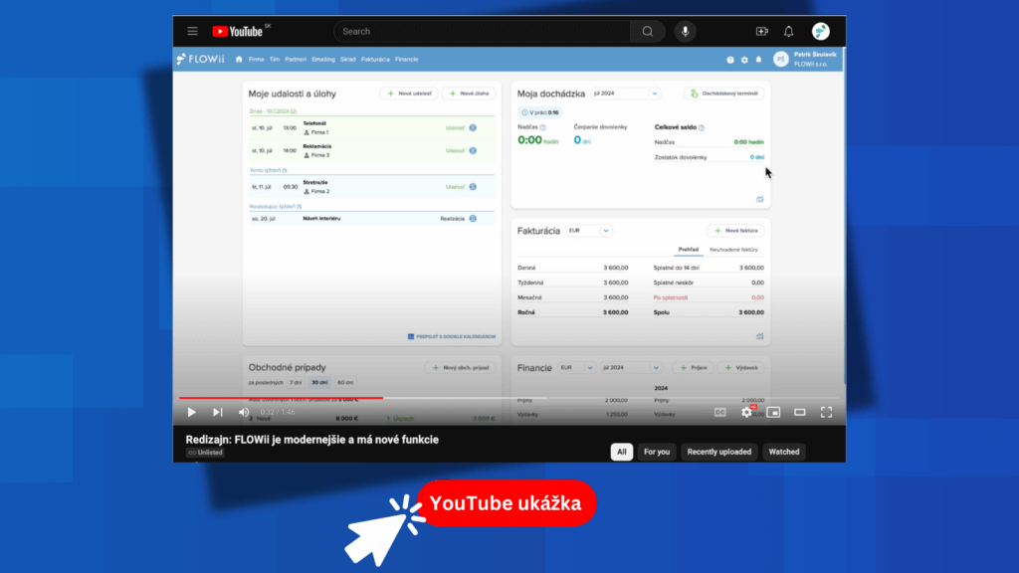Click into the YouTube Search field
The width and height of the screenshot is (1019, 573).
[482, 31]
